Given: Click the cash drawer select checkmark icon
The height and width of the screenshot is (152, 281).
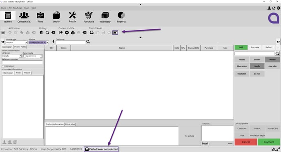Looking at the screenshot, I should [115, 33].
